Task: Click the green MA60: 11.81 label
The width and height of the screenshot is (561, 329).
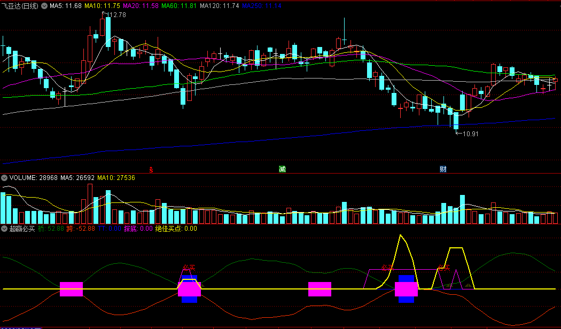Action: (x=179, y=6)
